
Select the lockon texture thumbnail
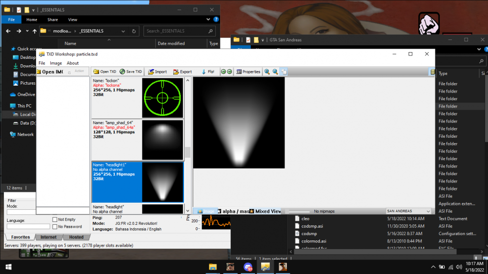(x=163, y=98)
